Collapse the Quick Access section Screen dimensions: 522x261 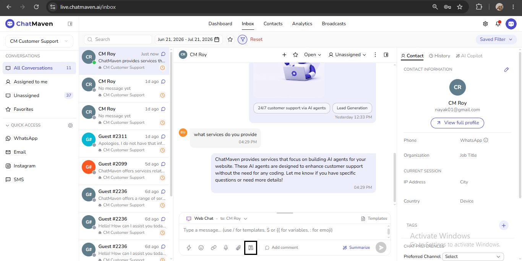tap(7, 125)
